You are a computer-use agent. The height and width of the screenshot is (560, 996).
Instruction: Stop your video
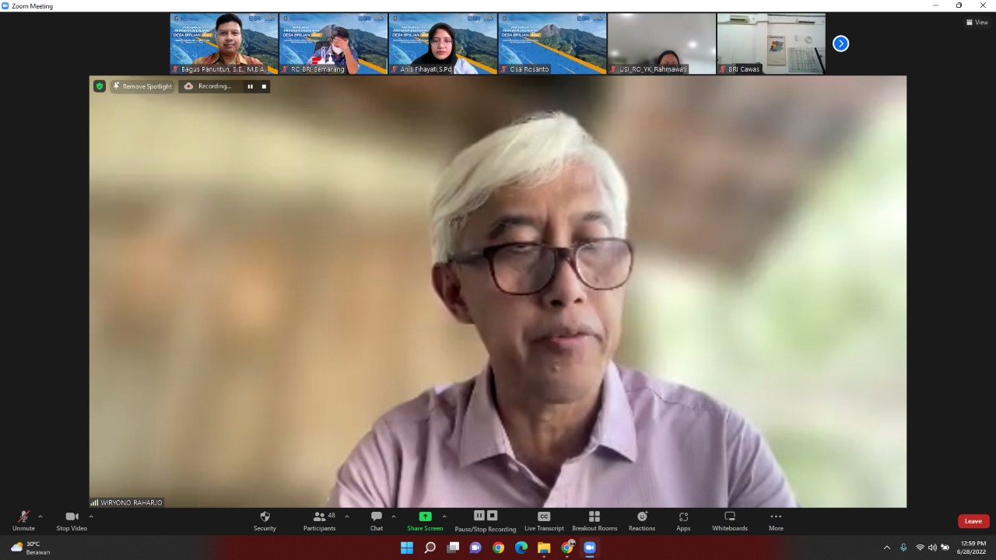click(71, 521)
